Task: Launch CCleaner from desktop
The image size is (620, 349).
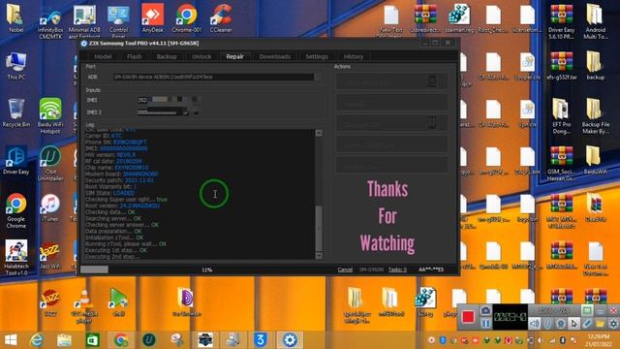Action: tap(221, 17)
